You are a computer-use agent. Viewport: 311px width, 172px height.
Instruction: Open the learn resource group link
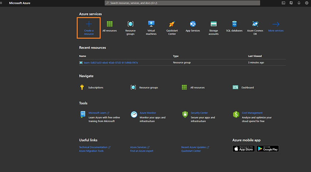(x=111, y=63)
